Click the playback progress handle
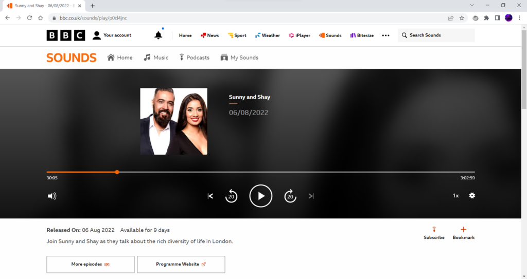 (117, 172)
